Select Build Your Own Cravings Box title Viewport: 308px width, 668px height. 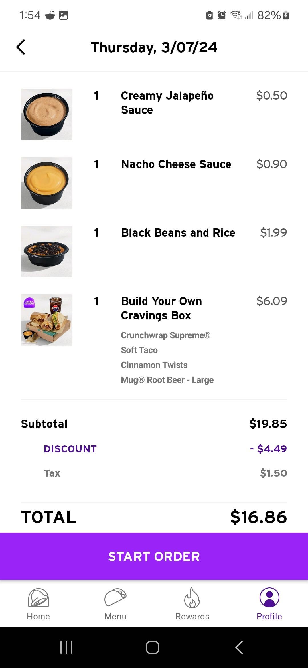coord(161,308)
